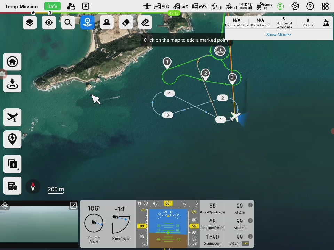
Task: Open settings gear in top bar
Action: click(x=295, y=6)
